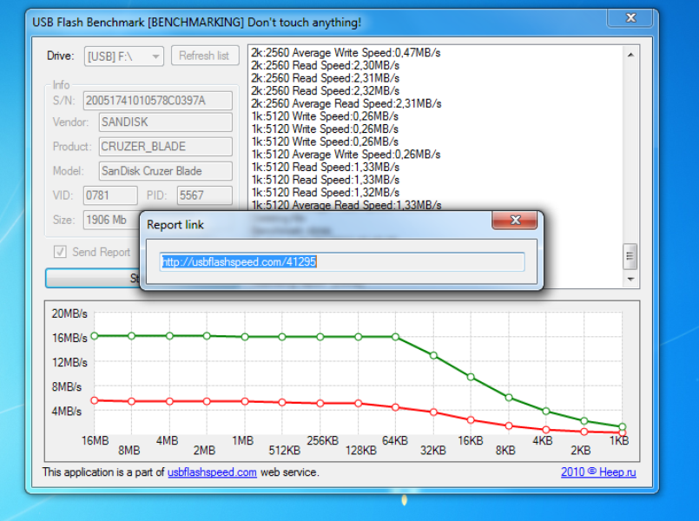This screenshot has height=521, width=699.
Task: Select the Vendor field containing SANDISK
Action: click(164, 122)
